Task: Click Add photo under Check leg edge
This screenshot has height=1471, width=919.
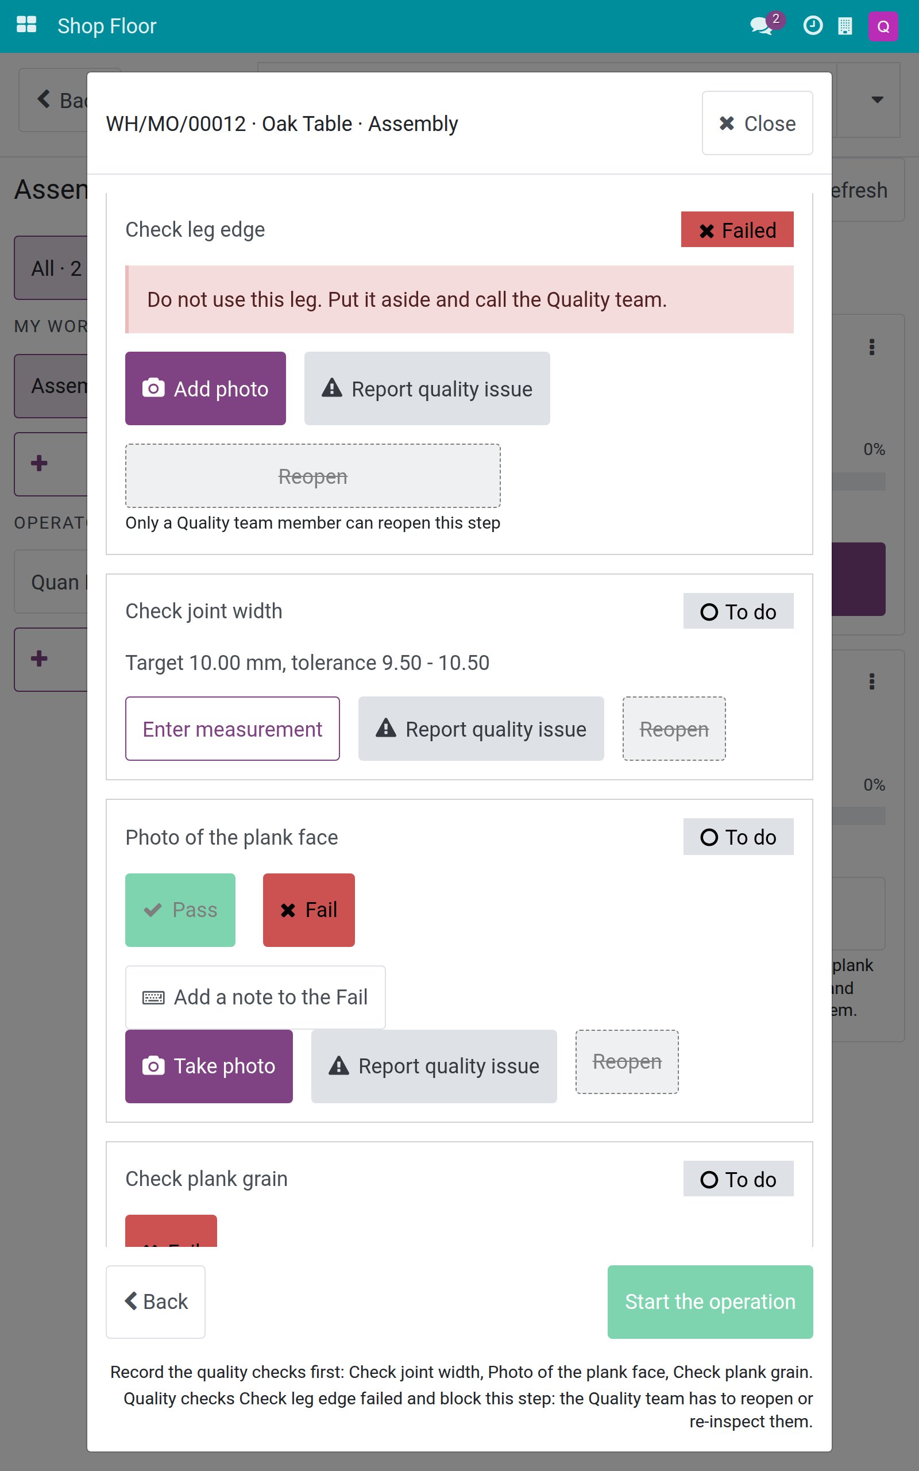Action: (206, 388)
